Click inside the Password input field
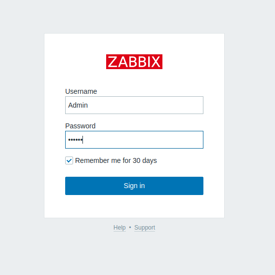This screenshot has height=275, width=275. [134, 140]
